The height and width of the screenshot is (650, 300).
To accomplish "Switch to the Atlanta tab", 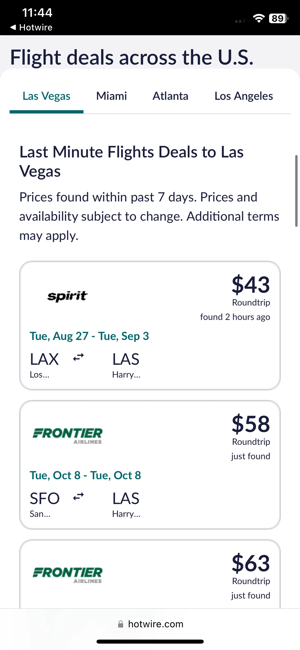I will click(x=170, y=96).
